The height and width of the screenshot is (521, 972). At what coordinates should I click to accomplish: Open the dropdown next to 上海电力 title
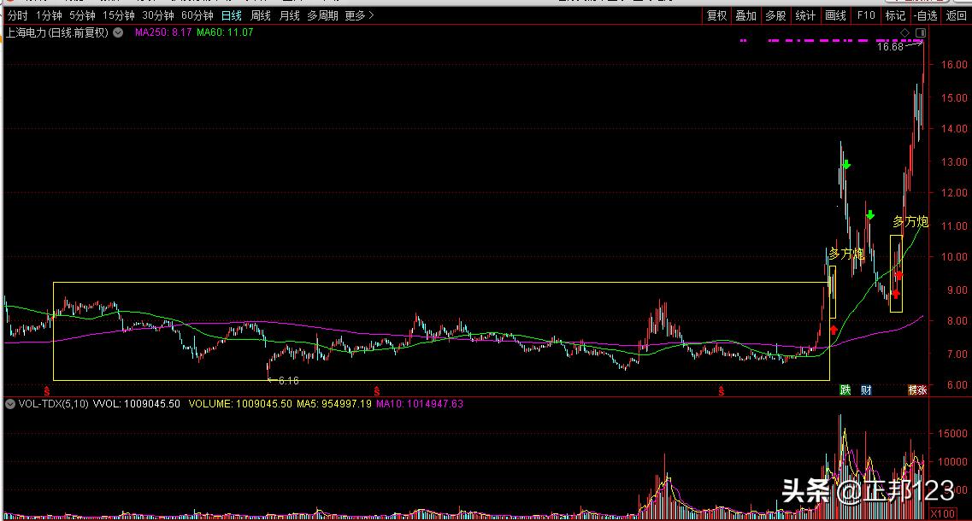(x=118, y=32)
